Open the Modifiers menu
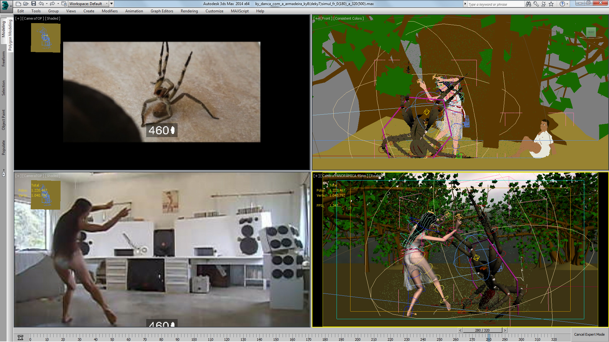 pyautogui.click(x=109, y=11)
